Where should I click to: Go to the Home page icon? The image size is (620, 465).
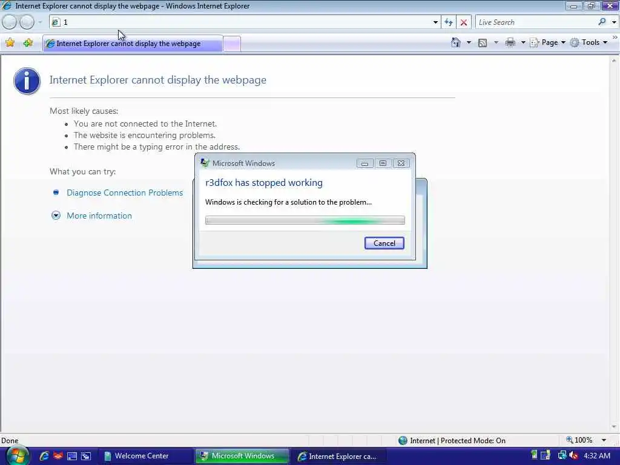455,42
